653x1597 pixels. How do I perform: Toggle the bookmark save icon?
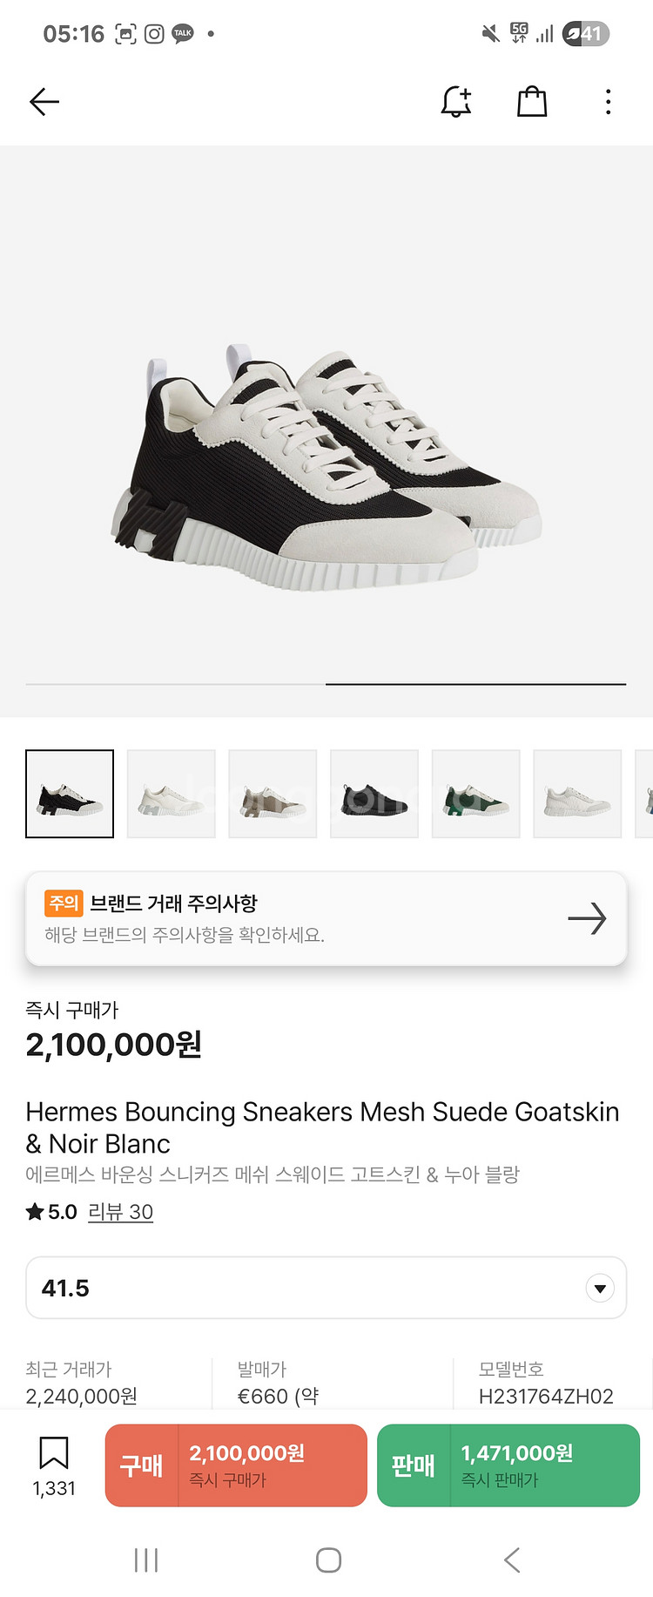pos(54,1453)
